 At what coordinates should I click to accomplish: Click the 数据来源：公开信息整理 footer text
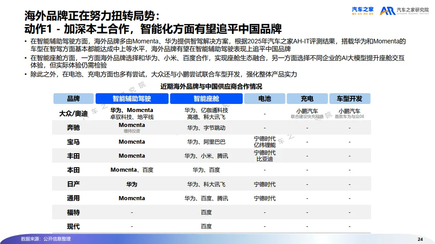[46, 239]
